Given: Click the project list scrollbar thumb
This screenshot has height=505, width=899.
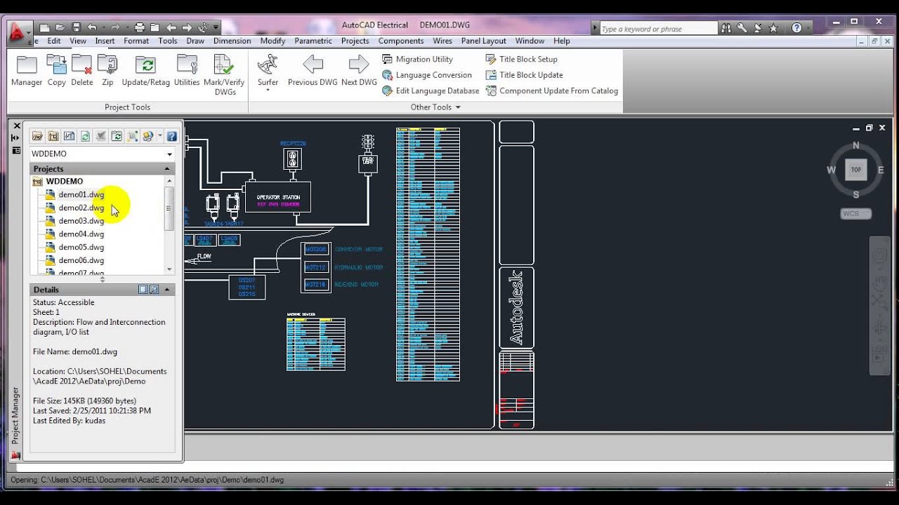Looking at the screenshot, I should [x=169, y=208].
